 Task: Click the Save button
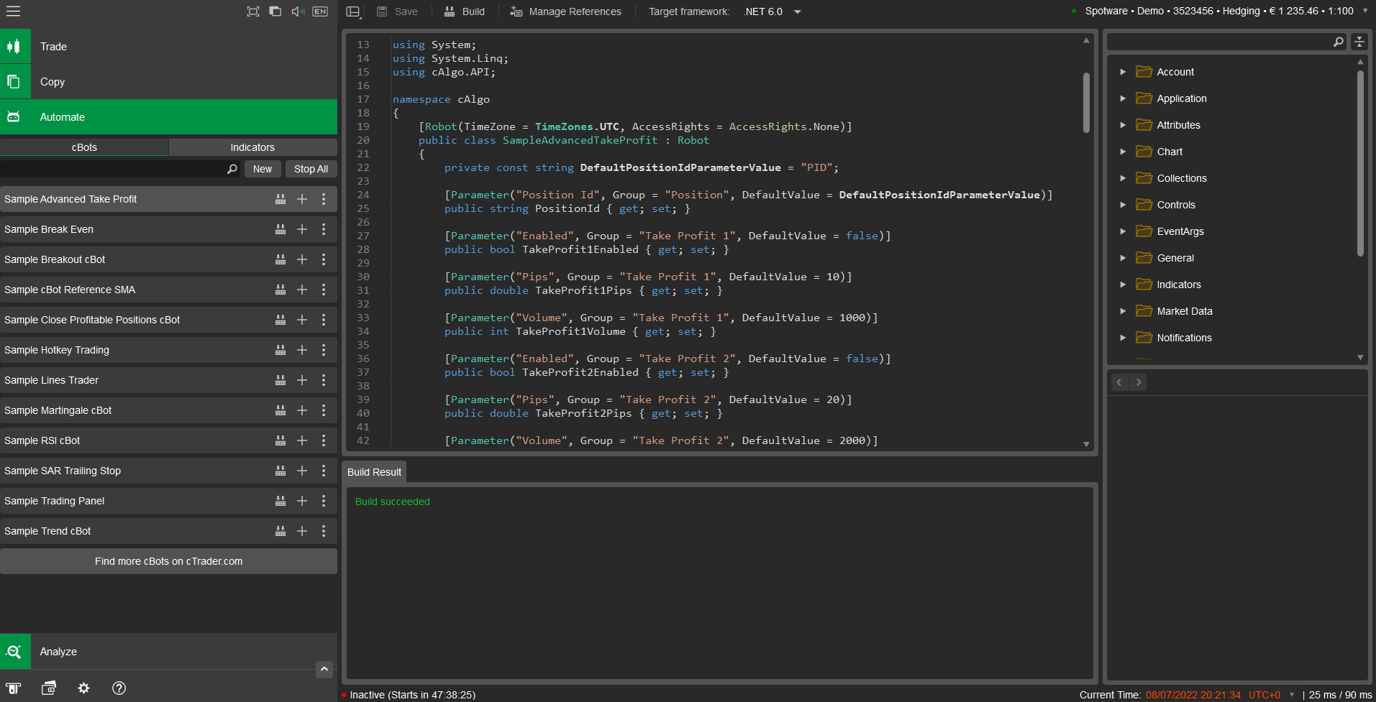coord(397,11)
